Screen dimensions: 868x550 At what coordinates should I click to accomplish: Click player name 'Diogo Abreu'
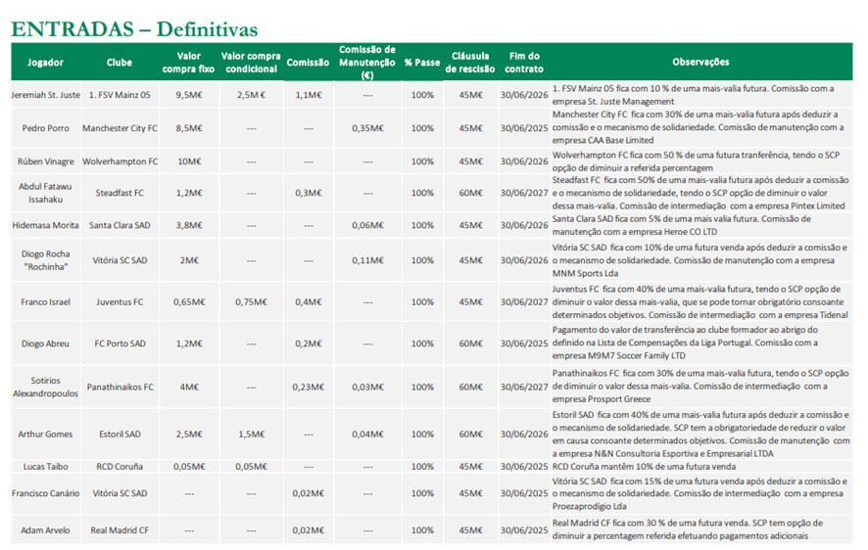point(45,344)
